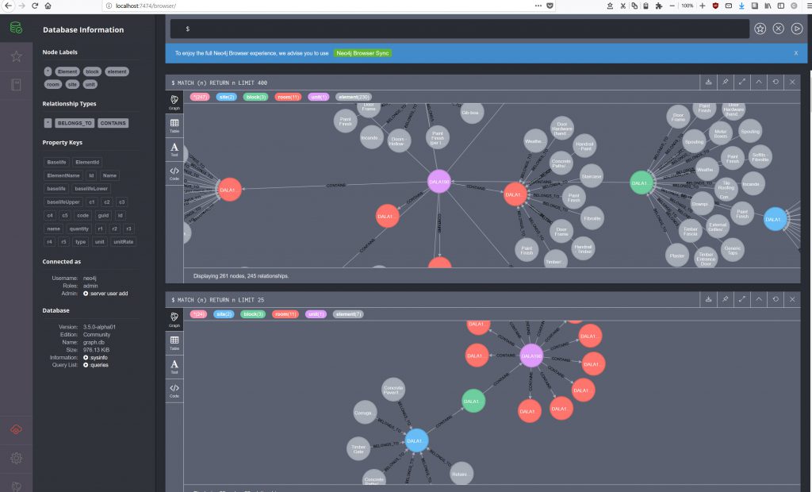Viewport: 812px width, 492px height.
Task: Rerun the LIMIT 400 query frame
Action: coord(776,82)
